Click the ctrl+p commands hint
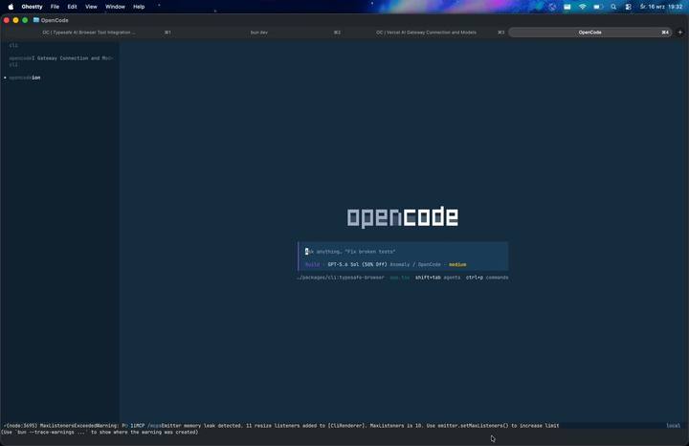689x446 pixels. 487,278
